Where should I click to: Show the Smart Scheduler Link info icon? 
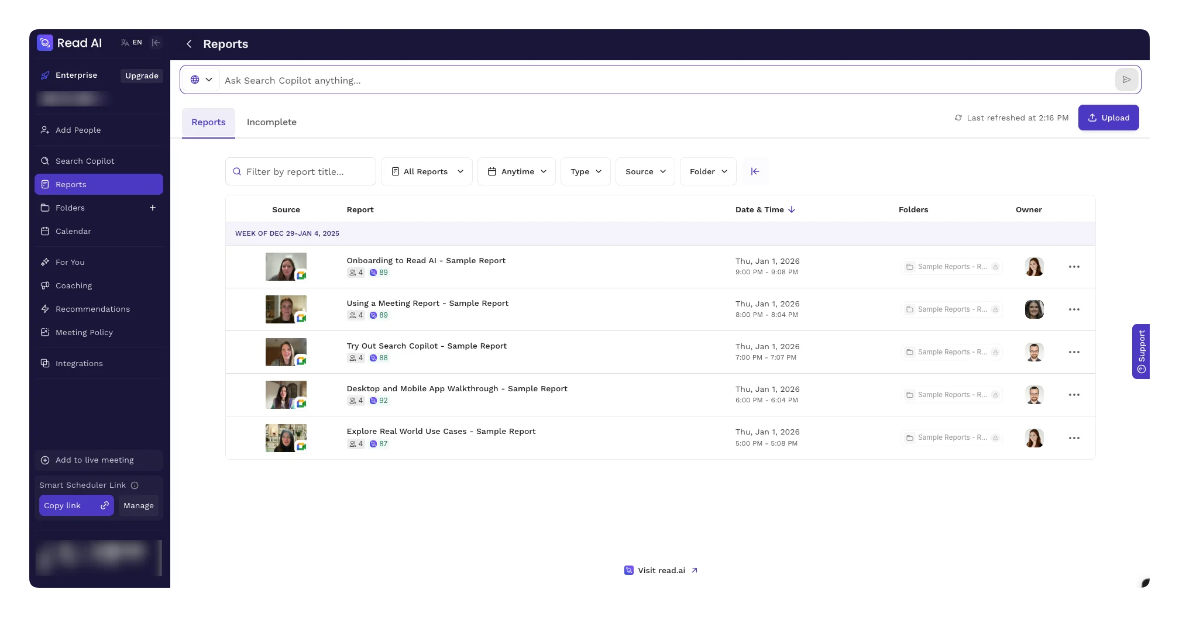click(135, 485)
